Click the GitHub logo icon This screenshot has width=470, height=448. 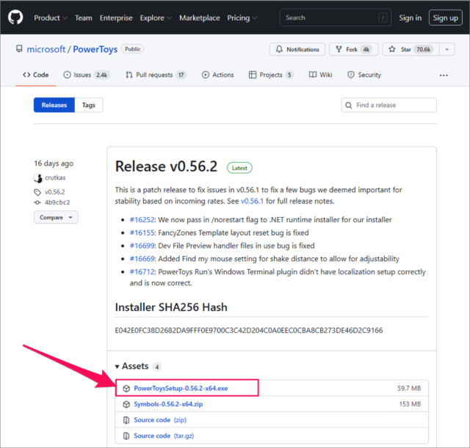point(16,18)
